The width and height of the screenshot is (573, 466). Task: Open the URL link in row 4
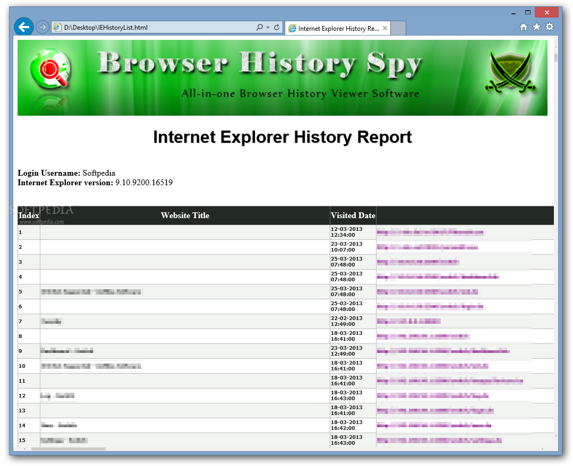[438, 277]
